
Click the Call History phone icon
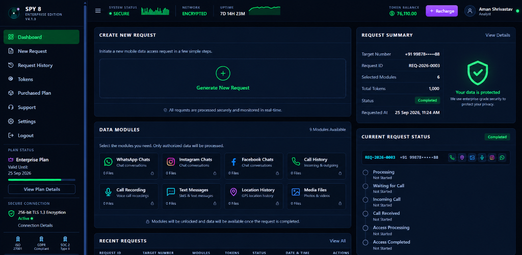coord(296,161)
